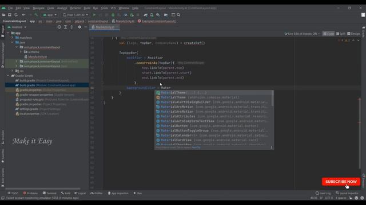This screenshot has width=366, height=205.
Task: Expand the manifests folder
Action: 13,38
